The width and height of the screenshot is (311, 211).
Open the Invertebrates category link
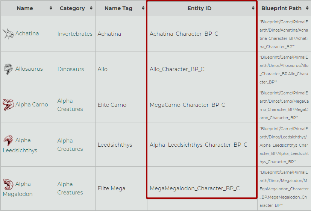pos(75,34)
